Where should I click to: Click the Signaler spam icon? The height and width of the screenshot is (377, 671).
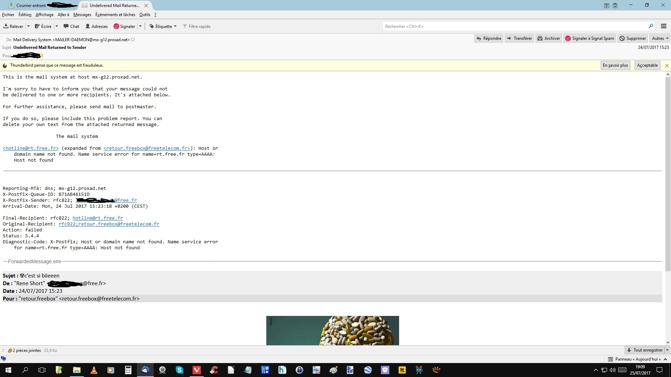(116, 26)
